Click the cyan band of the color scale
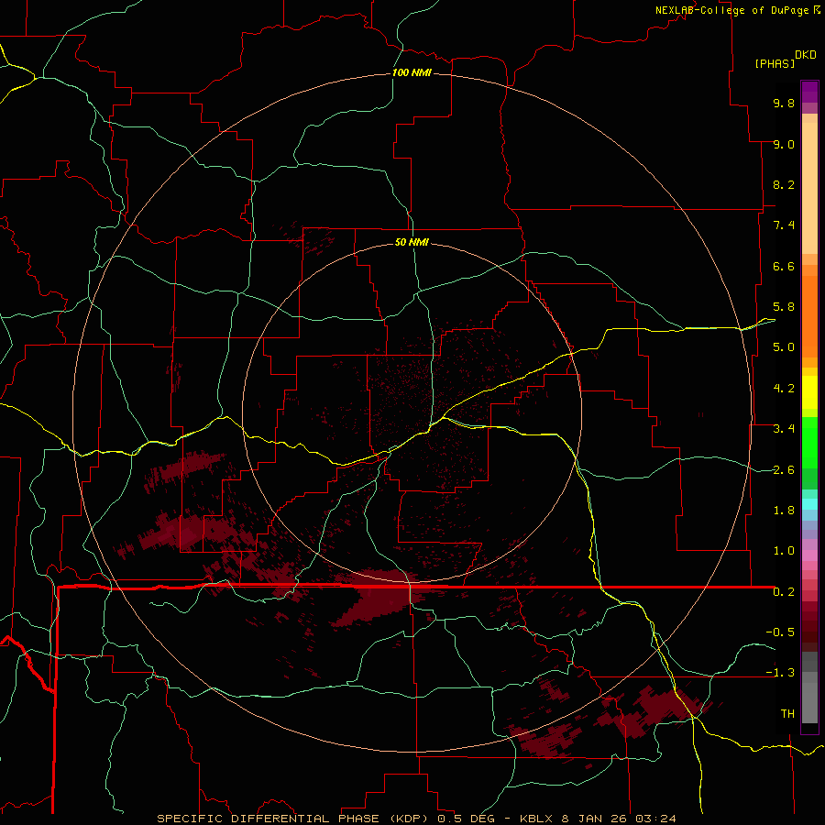 click(809, 503)
